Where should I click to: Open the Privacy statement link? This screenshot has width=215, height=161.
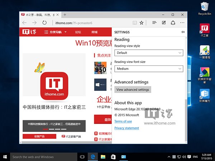click(127, 128)
